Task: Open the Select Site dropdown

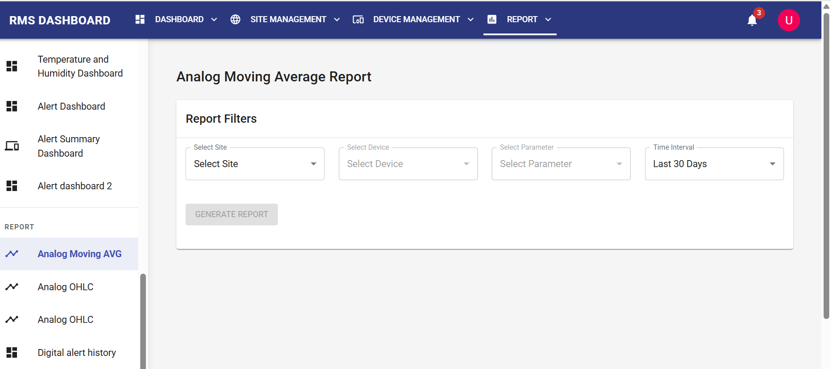Action: [255, 164]
